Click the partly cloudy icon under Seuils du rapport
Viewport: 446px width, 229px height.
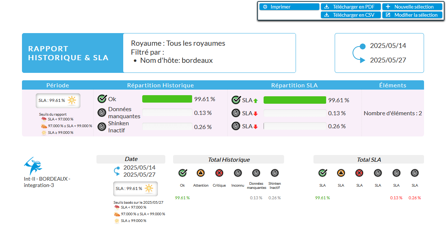44,126
